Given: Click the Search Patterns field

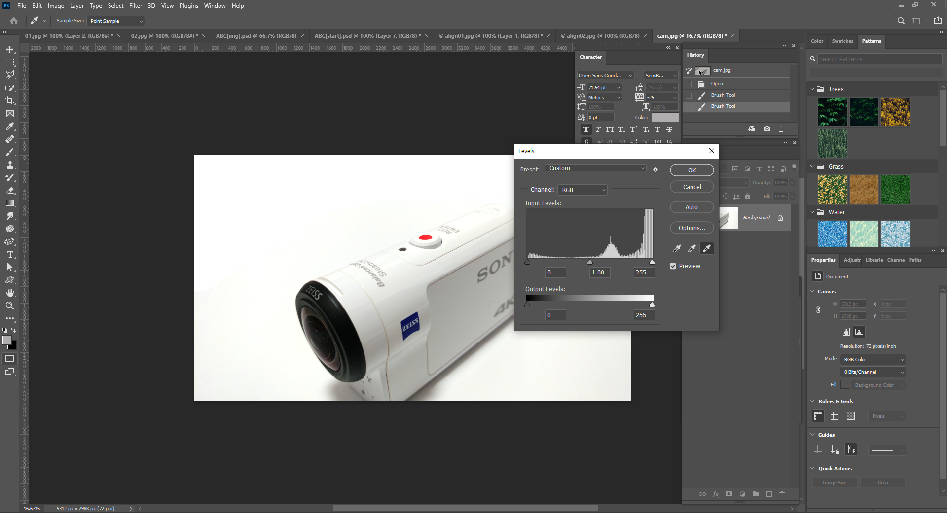Looking at the screenshot, I should [x=879, y=59].
